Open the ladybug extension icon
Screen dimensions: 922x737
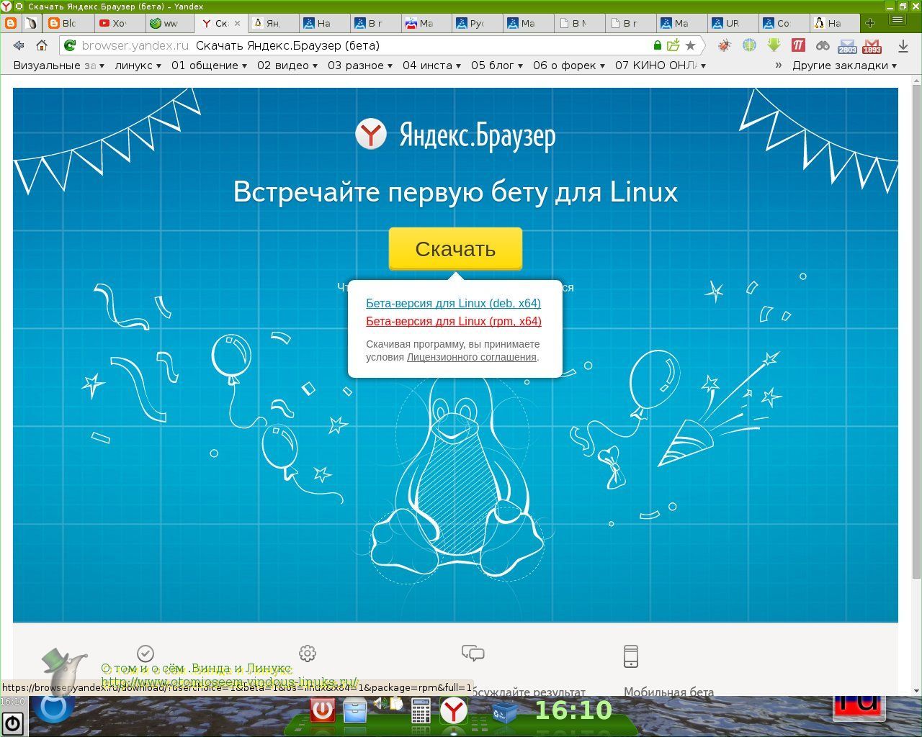coord(725,45)
